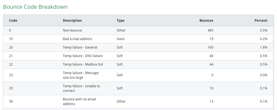The width and height of the screenshot is (277, 110).
Task: Select the Type column header
Action: [120, 21]
